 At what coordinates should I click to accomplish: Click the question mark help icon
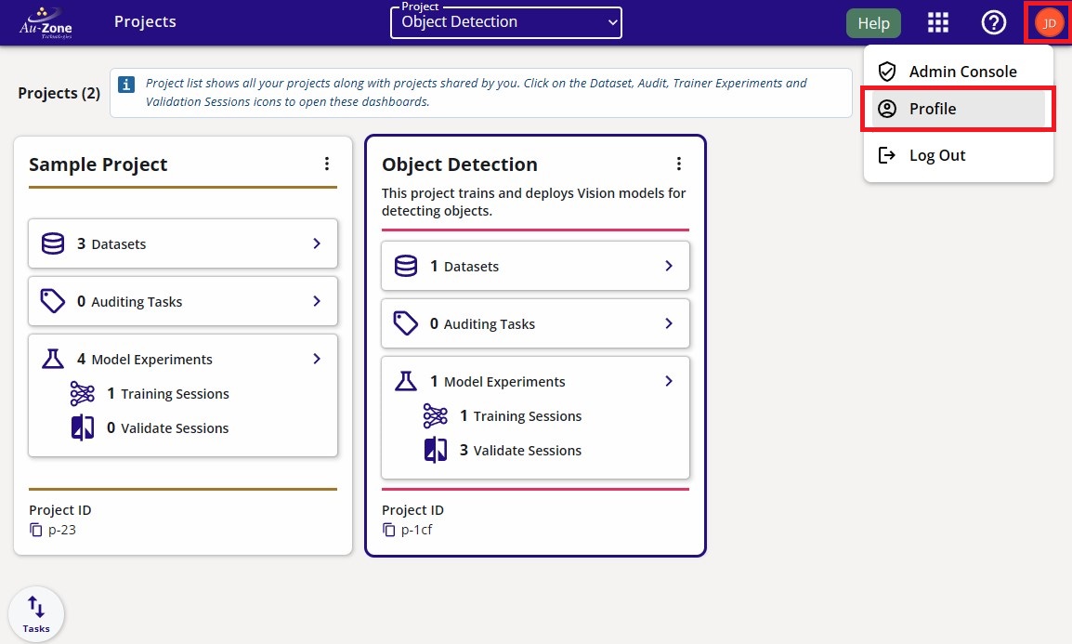[994, 23]
